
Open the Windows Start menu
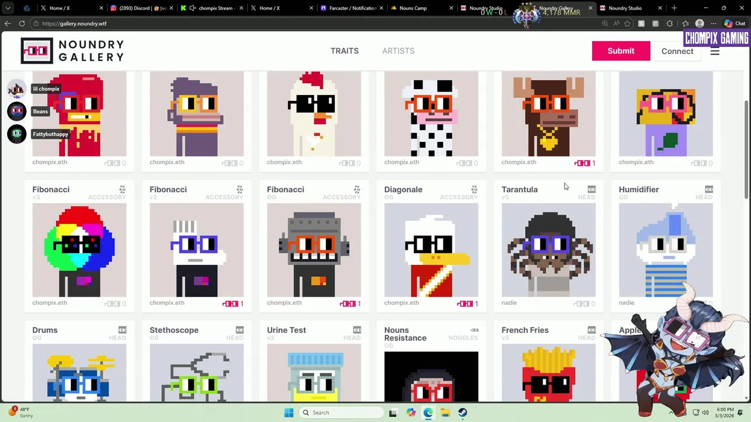pos(289,413)
